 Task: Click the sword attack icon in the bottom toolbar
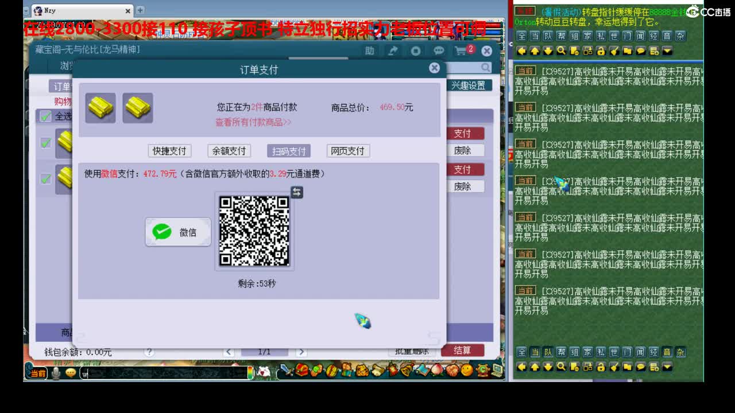click(287, 371)
